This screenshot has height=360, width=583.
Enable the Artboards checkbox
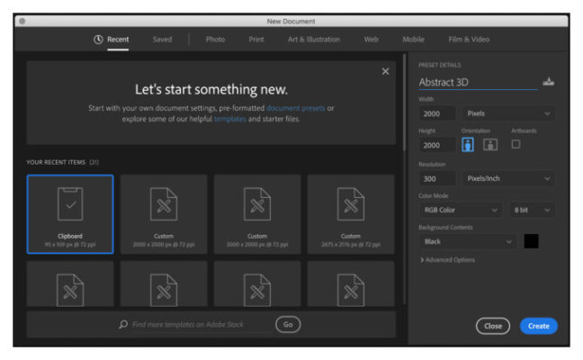516,144
